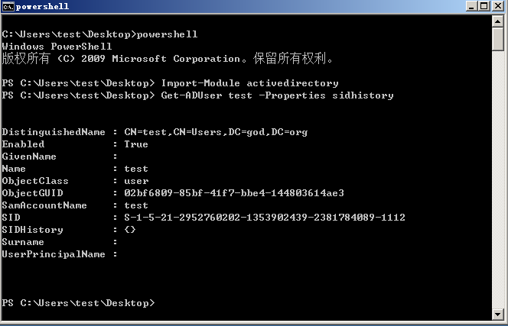Click the cmd icon in title bar

(x=8, y=6)
